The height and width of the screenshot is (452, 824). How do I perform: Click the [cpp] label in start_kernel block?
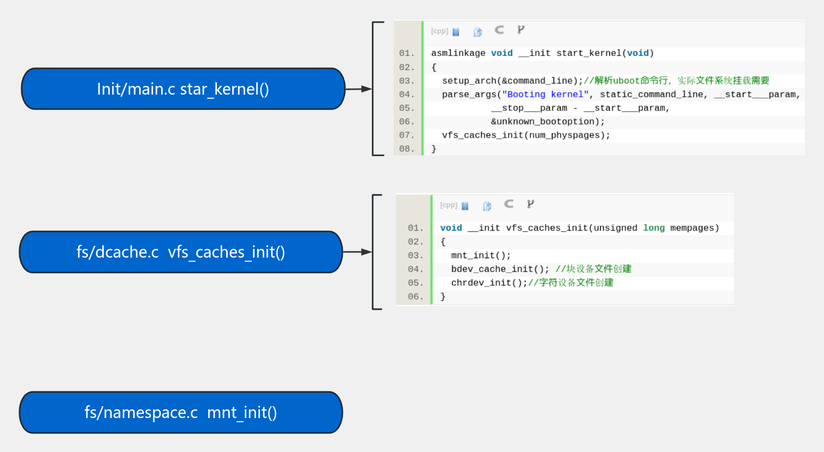tap(439, 31)
